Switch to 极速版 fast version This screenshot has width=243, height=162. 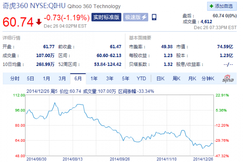pyautogui.click(x=136, y=17)
